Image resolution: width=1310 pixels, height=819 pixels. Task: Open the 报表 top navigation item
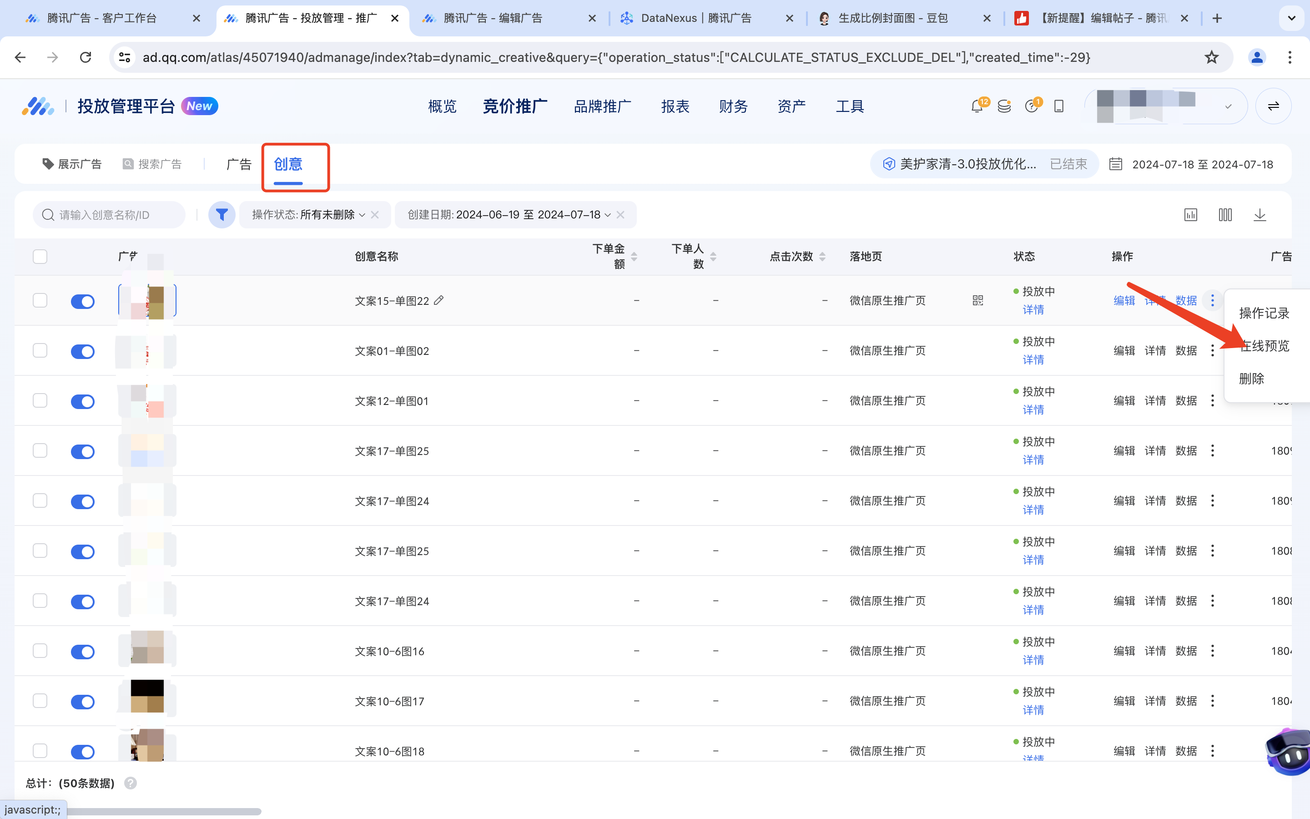[x=675, y=106]
